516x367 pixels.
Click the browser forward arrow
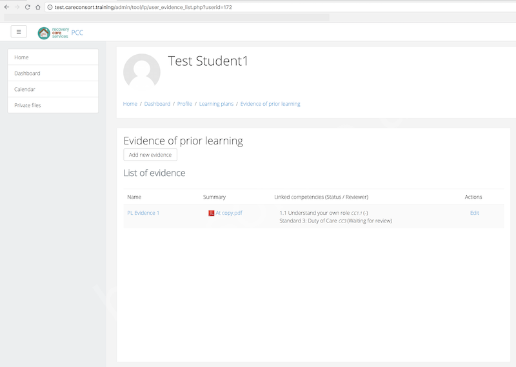point(17,7)
